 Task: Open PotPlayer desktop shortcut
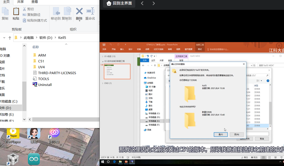(13, 136)
